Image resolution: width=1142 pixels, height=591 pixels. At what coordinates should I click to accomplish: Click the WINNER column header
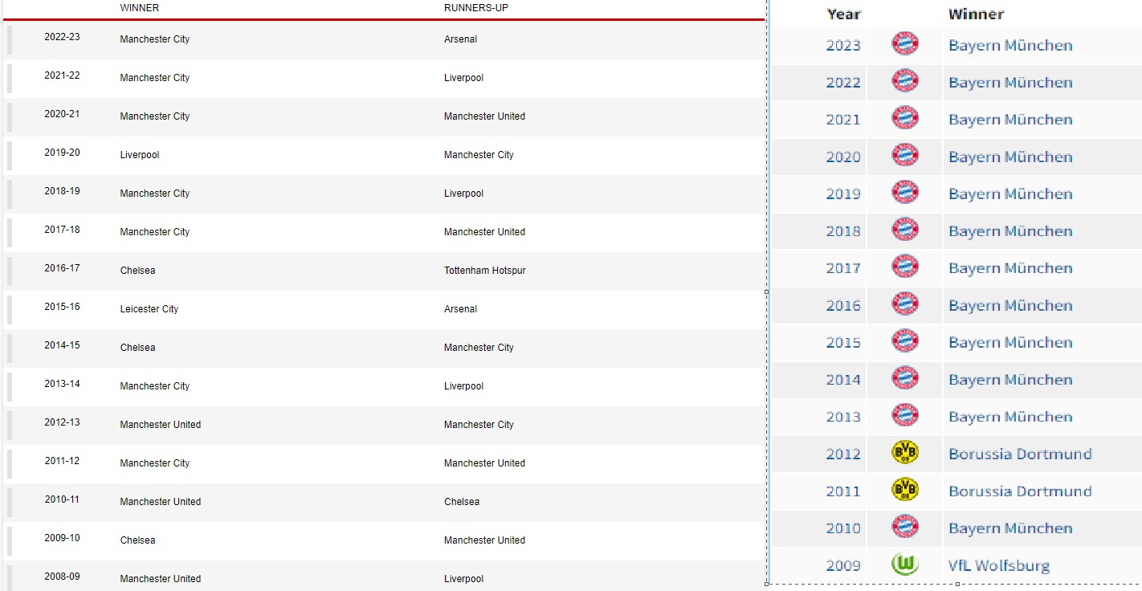pyautogui.click(x=139, y=8)
